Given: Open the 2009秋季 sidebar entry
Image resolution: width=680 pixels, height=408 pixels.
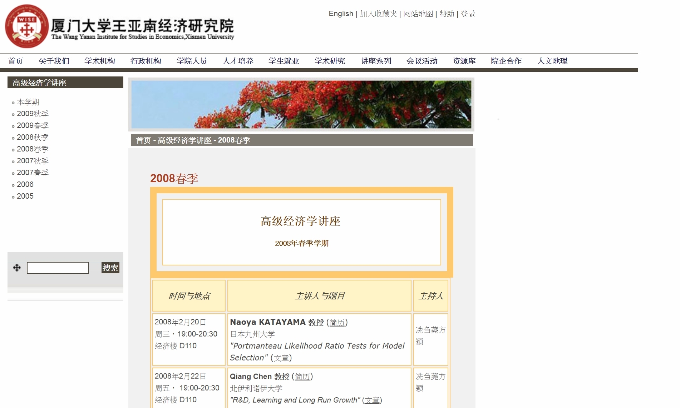Looking at the screenshot, I should tap(33, 114).
